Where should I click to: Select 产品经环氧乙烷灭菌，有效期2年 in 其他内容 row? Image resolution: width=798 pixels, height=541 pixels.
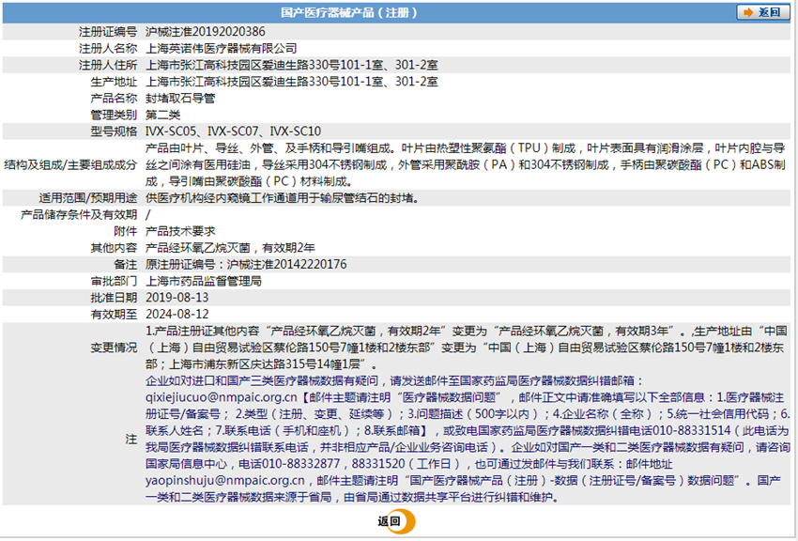[x=230, y=248]
